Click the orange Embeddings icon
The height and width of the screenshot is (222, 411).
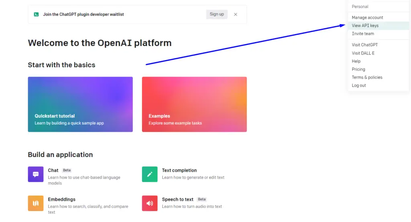coord(36,203)
